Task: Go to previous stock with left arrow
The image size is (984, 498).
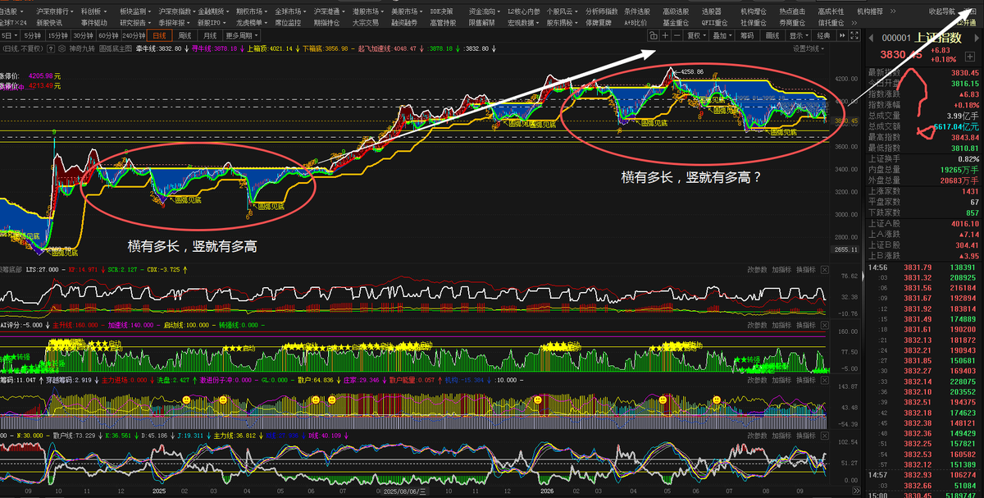Action: click(871, 38)
